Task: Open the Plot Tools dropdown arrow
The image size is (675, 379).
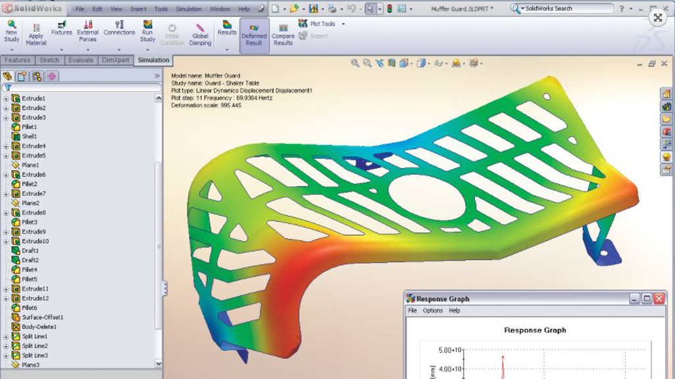Action: click(343, 24)
